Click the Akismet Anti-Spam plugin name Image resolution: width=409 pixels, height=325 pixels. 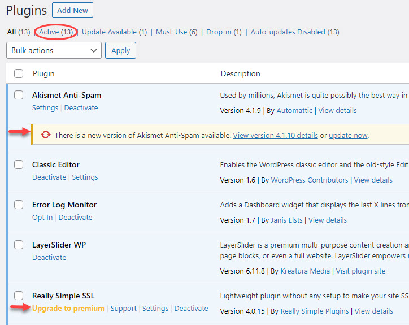pos(67,96)
